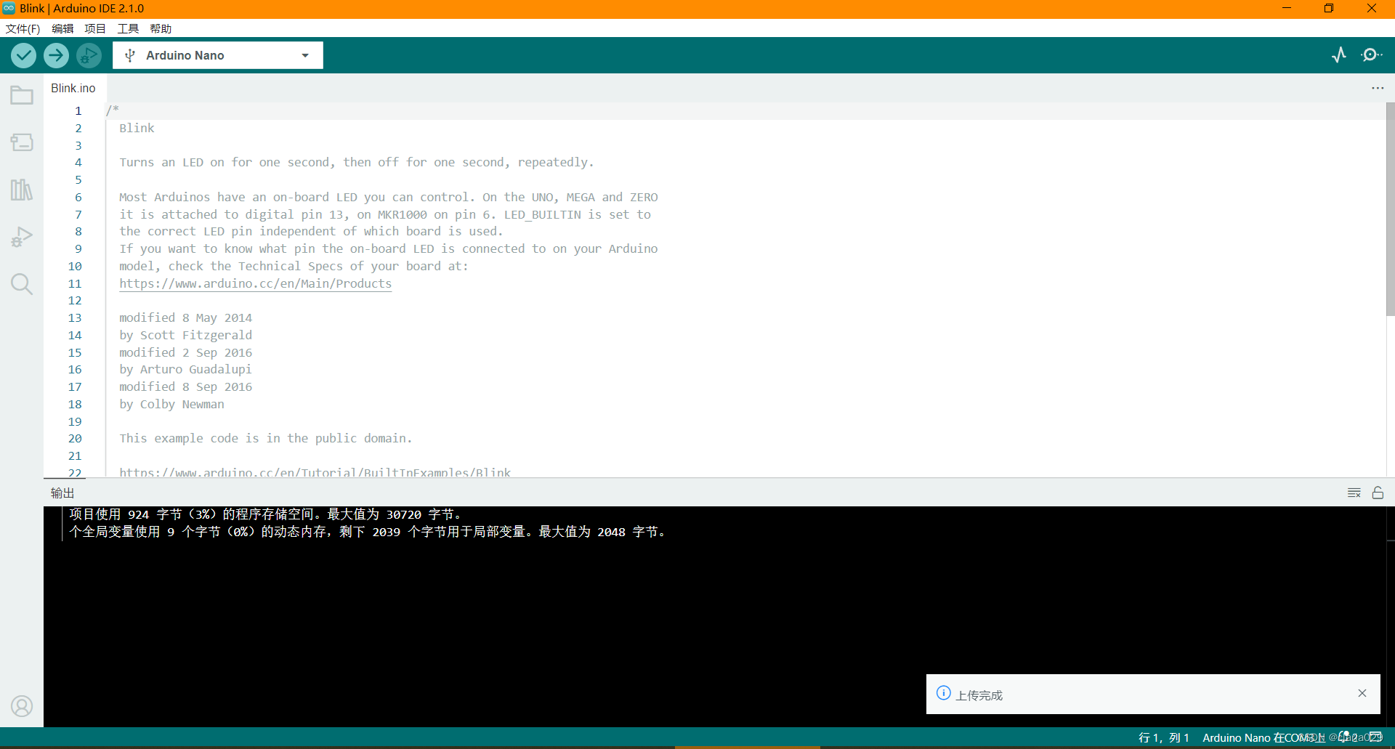The image size is (1395, 749).
Task: Toggle output word wrap icon
Action: point(1354,493)
